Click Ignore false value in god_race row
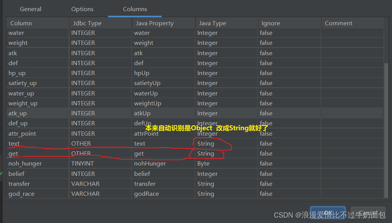 [289, 194]
